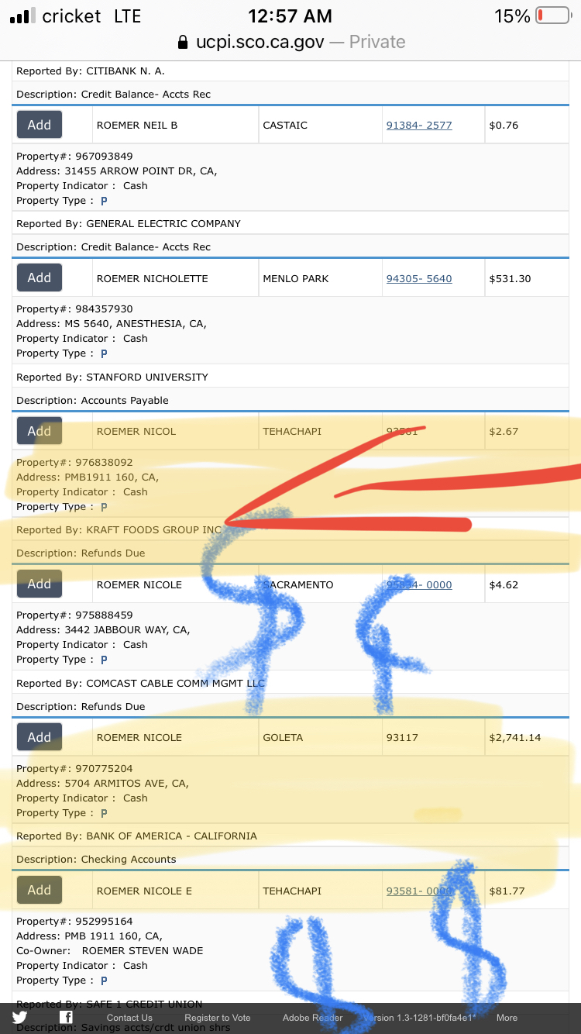The image size is (581, 1034).
Task: Open Property Type P icon for property 967093849
Action: (104, 201)
